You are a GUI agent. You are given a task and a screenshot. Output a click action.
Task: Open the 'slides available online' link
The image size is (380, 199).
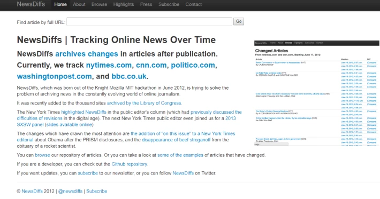(x=69, y=125)
